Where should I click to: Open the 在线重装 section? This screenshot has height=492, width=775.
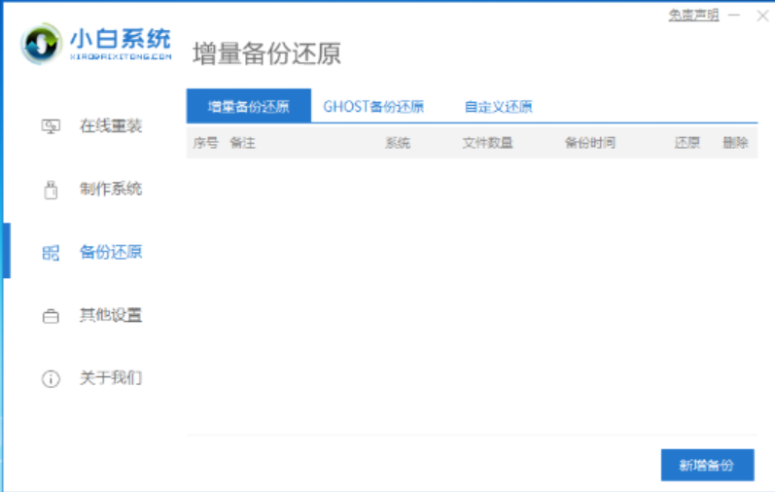point(111,126)
